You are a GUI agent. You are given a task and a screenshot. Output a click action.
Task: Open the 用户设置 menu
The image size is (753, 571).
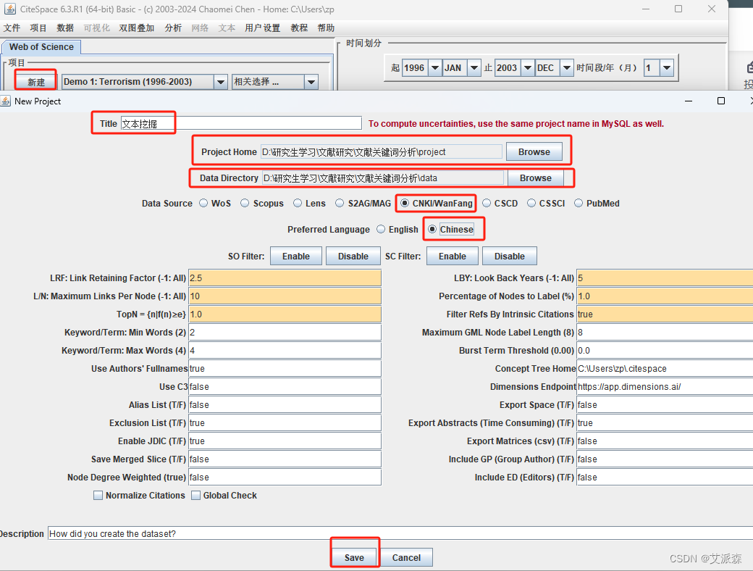tap(262, 28)
